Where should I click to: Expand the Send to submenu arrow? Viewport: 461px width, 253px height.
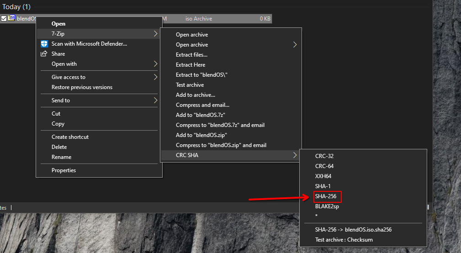[155, 100]
